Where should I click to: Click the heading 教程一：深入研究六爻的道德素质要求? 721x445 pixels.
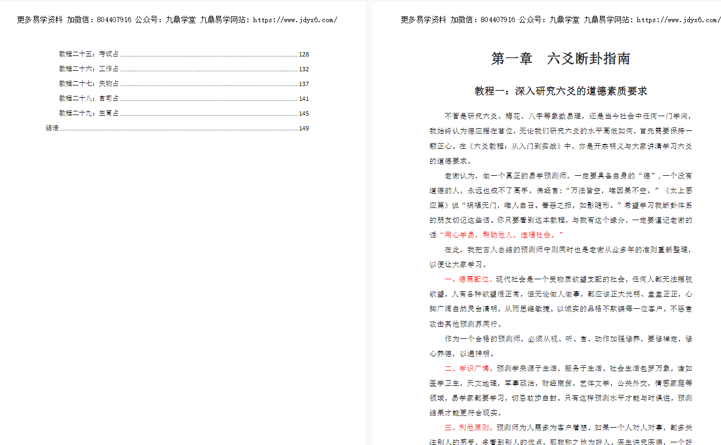click(x=560, y=91)
